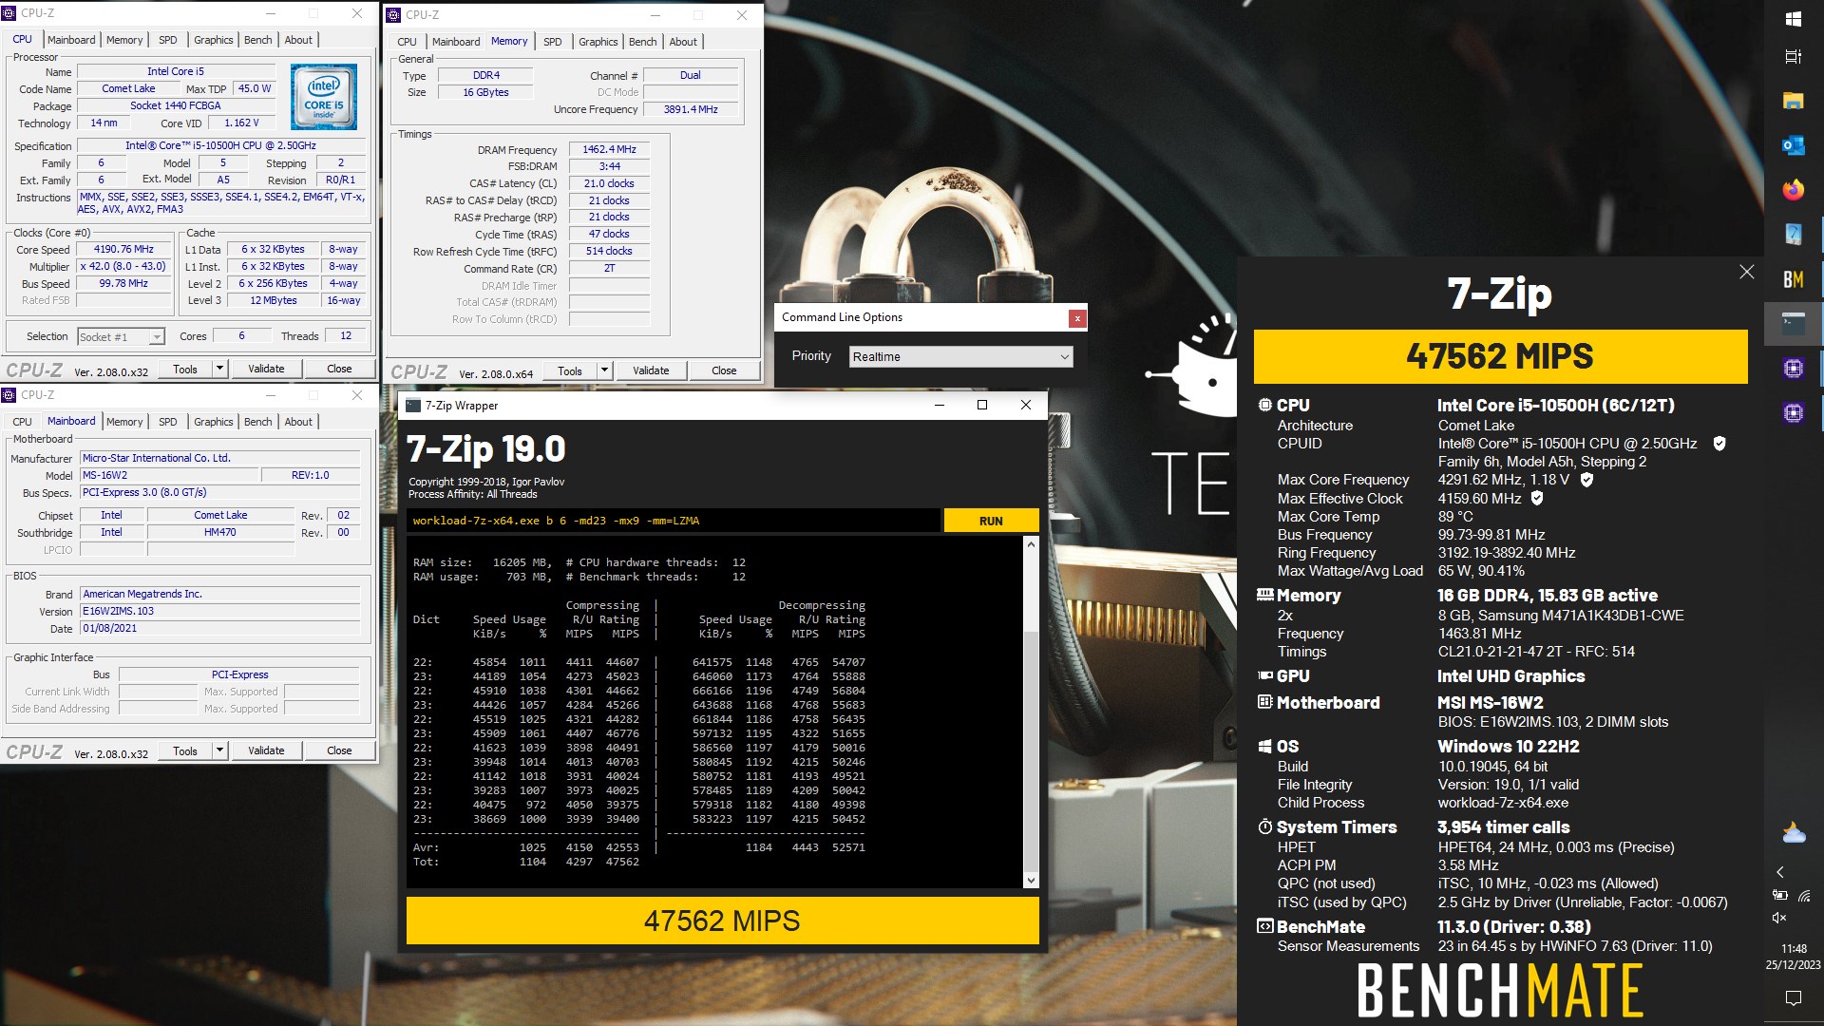Click the workload-7z-x64.exe command line field
Image resolution: width=1824 pixels, height=1026 pixels.
674,521
